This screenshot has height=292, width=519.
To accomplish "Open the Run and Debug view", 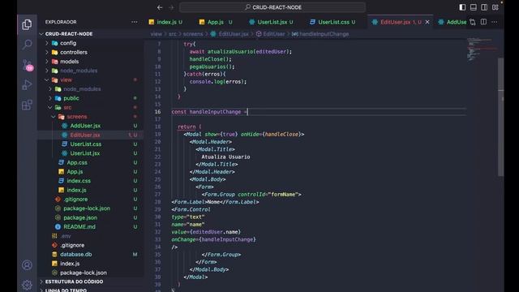I will pyautogui.click(x=27, y=85).
